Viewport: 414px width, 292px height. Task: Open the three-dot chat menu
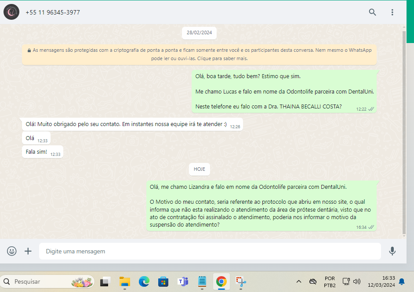coord(392,12)
